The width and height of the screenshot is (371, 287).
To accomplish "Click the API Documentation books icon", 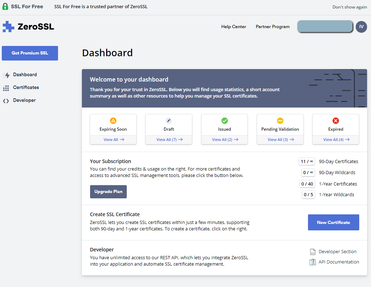I will click(313, 262).
